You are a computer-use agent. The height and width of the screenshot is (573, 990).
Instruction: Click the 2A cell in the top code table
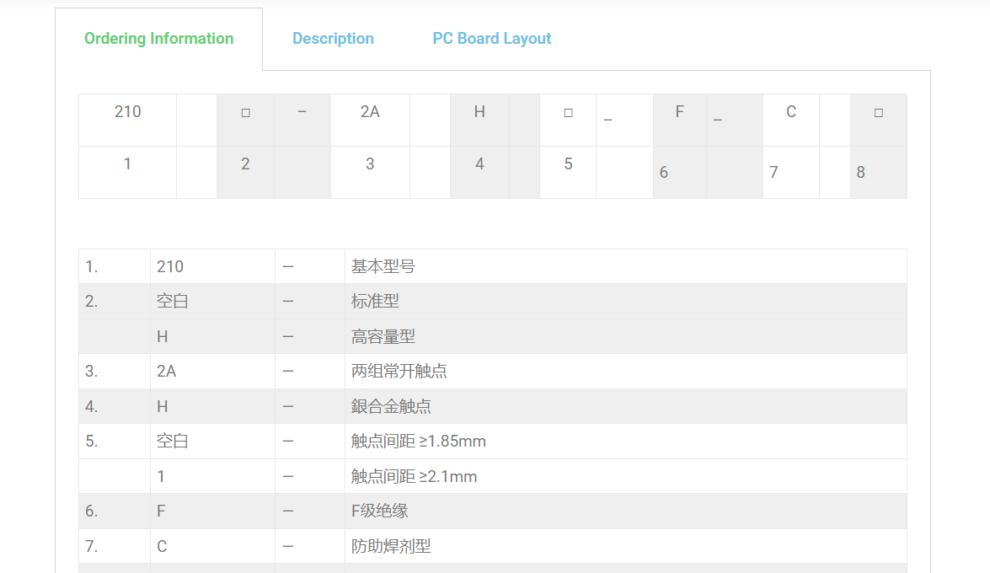pos(370,112)
